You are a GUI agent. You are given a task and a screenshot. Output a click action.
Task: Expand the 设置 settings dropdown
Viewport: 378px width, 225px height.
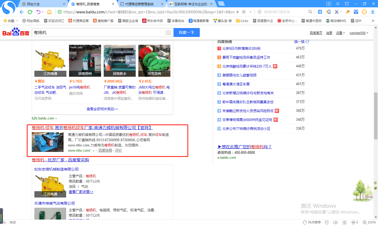340,33
